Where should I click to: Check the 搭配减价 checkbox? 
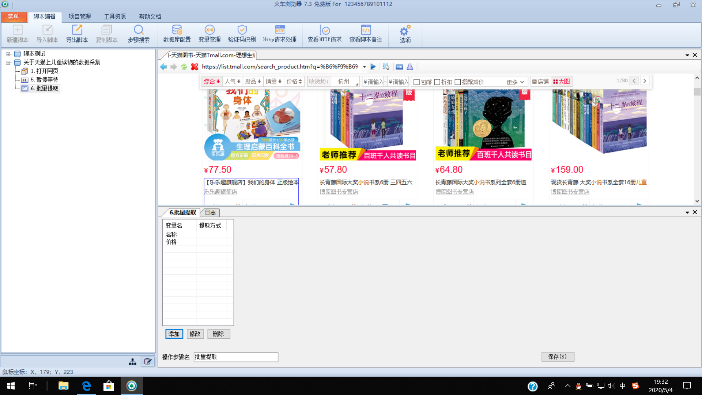pyautogui.click(x=457, y=82)
